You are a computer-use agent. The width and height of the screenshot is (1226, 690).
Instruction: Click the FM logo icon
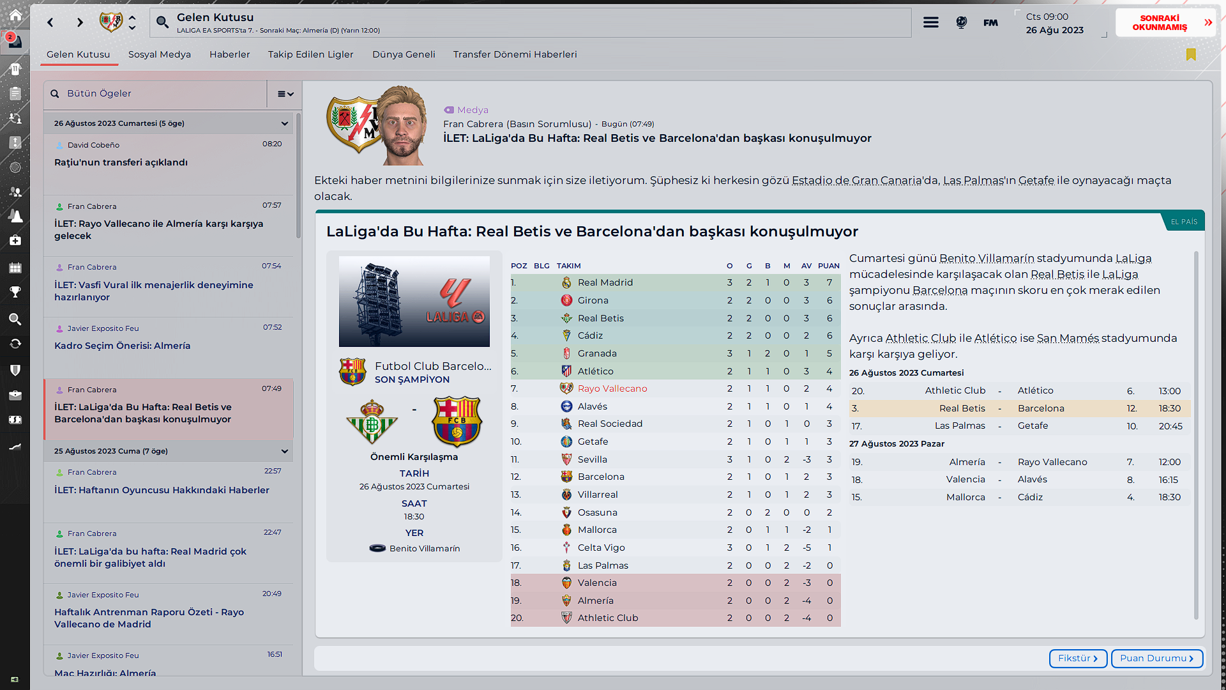point(990,23)
